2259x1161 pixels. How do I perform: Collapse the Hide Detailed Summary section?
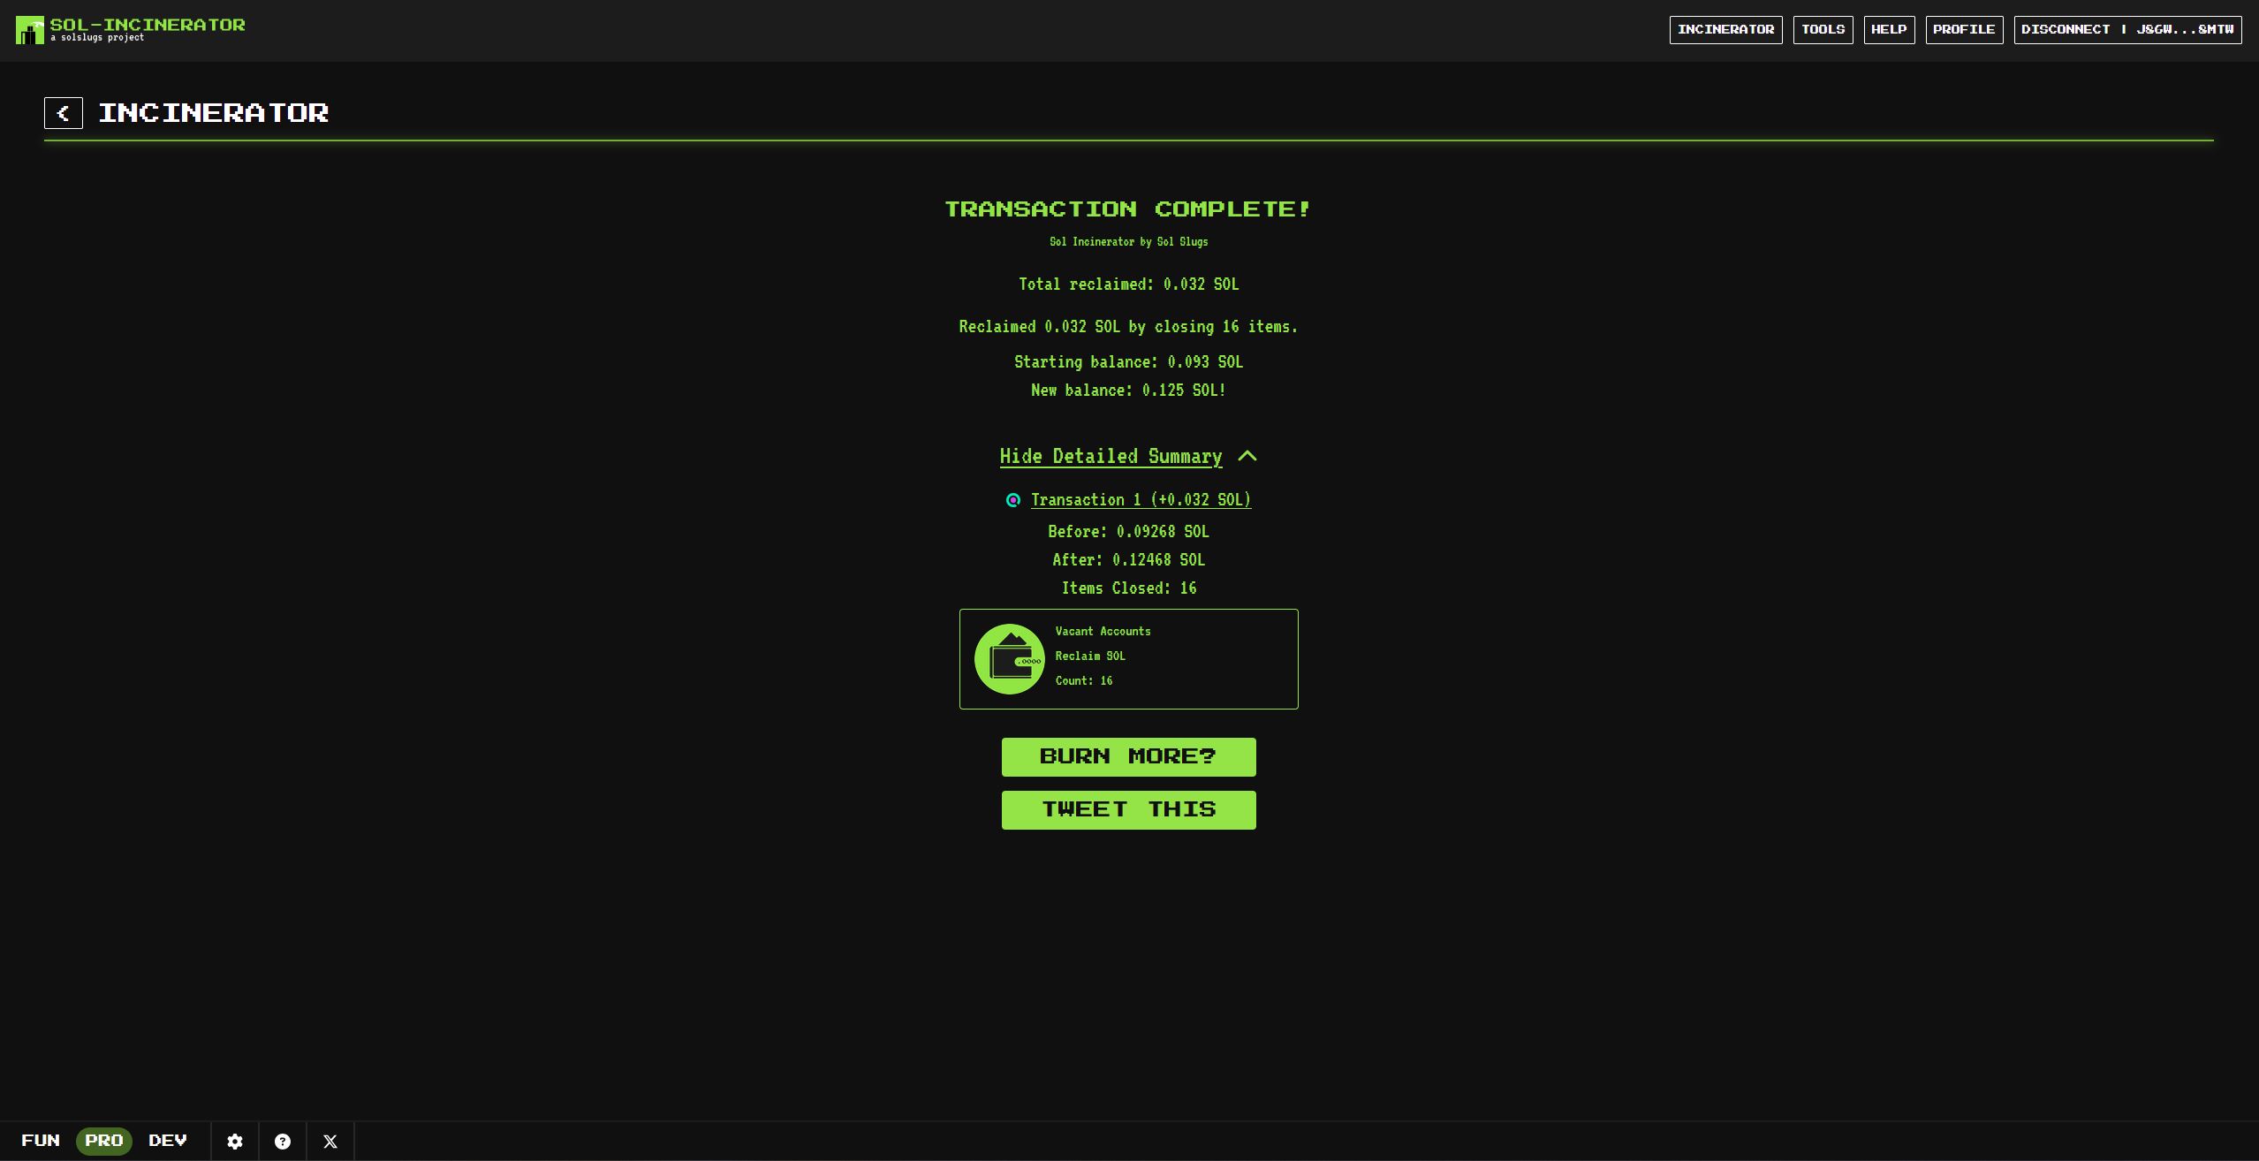pyautogui.click(x=1111, y=456)
